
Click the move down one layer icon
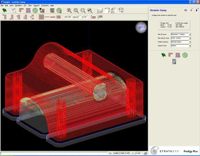click(25, 17)
